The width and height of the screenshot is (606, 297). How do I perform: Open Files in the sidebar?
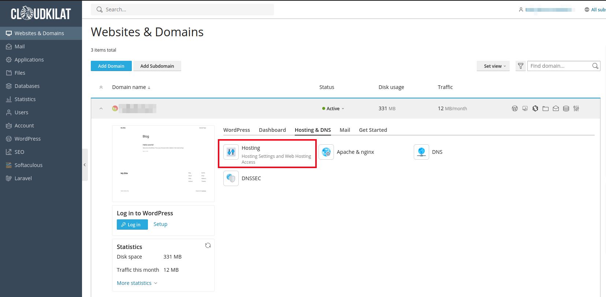pos(41,73)
